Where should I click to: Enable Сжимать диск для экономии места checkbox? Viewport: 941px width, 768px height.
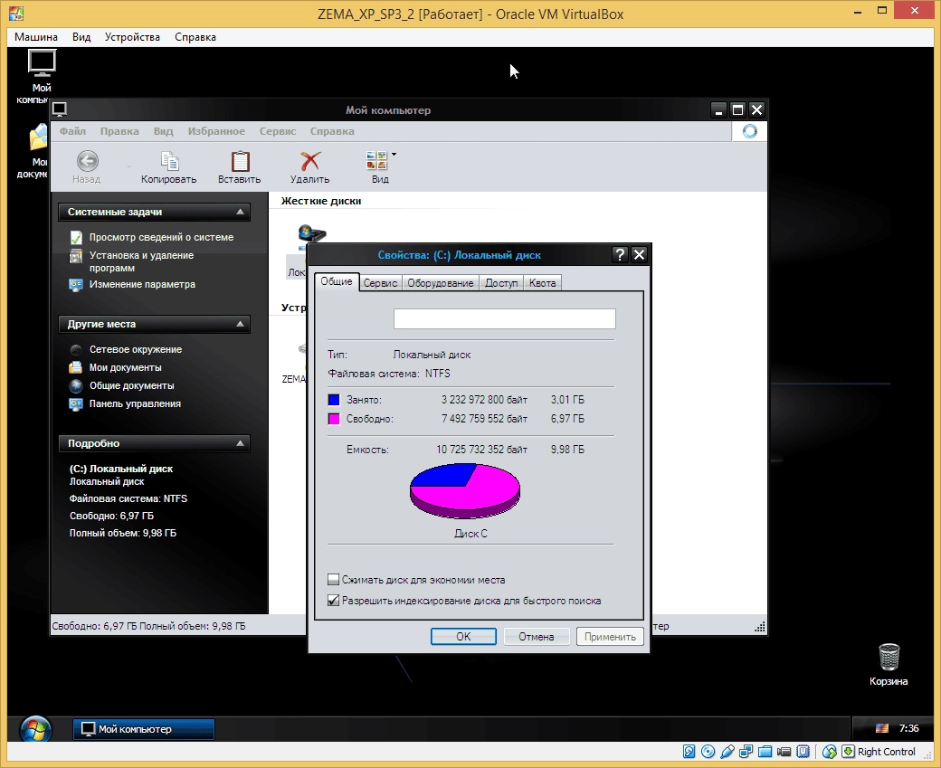[334, 580]
